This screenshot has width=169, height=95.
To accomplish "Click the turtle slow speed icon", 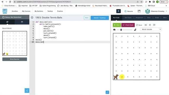I will coord(114,30).
